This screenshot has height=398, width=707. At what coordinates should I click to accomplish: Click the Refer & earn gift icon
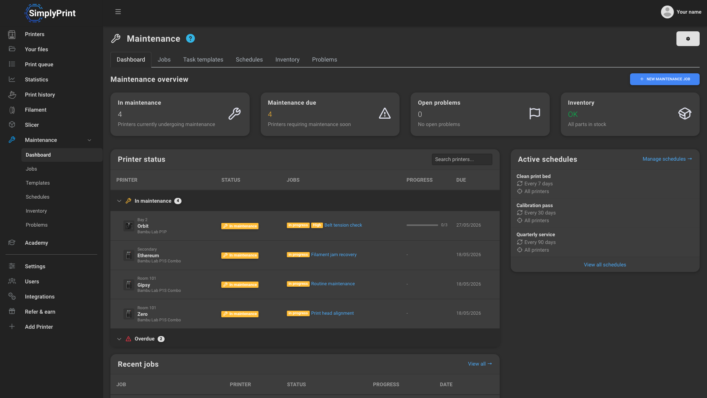tap(12, 311)
